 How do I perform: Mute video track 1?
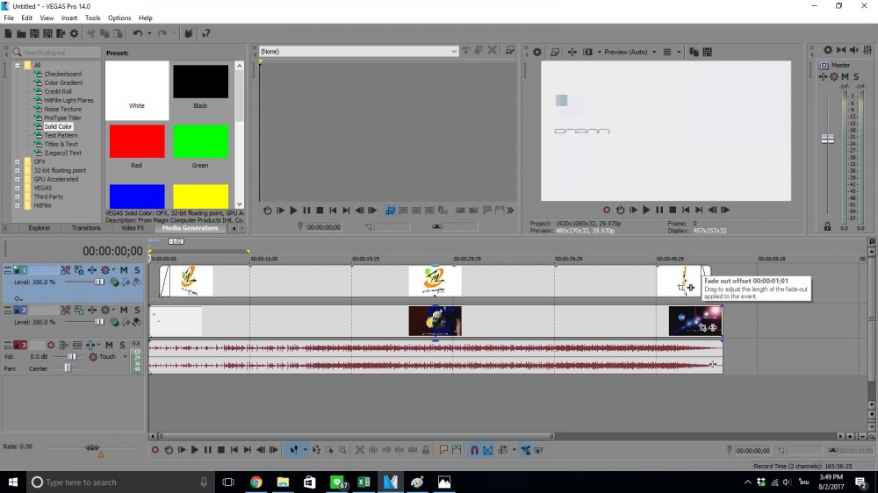pos(124,270)
